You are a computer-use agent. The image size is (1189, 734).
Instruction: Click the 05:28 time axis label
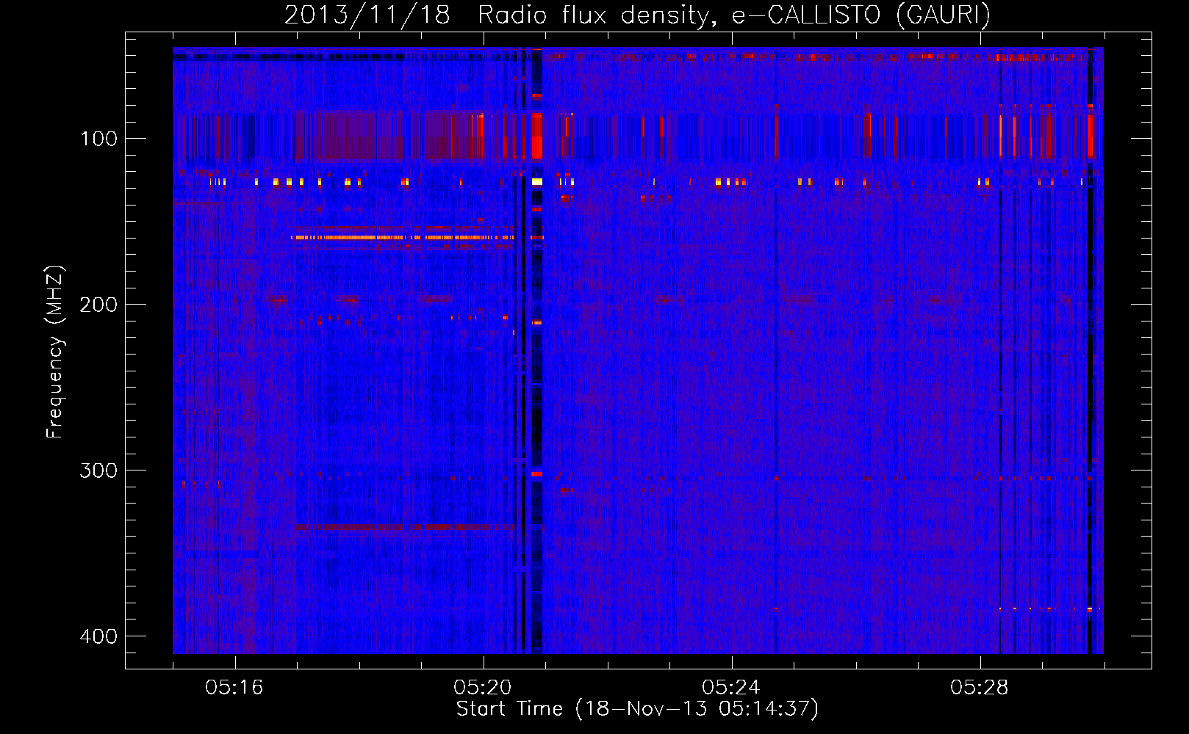(x=980, y=688)
